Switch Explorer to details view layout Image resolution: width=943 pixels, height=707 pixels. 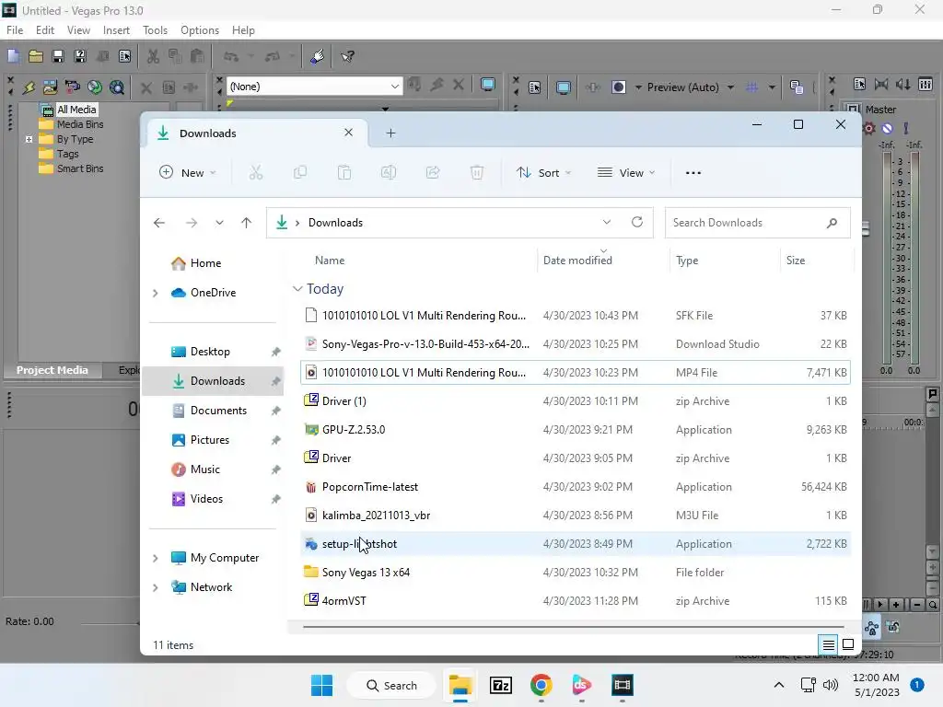(x=828, y=645)
